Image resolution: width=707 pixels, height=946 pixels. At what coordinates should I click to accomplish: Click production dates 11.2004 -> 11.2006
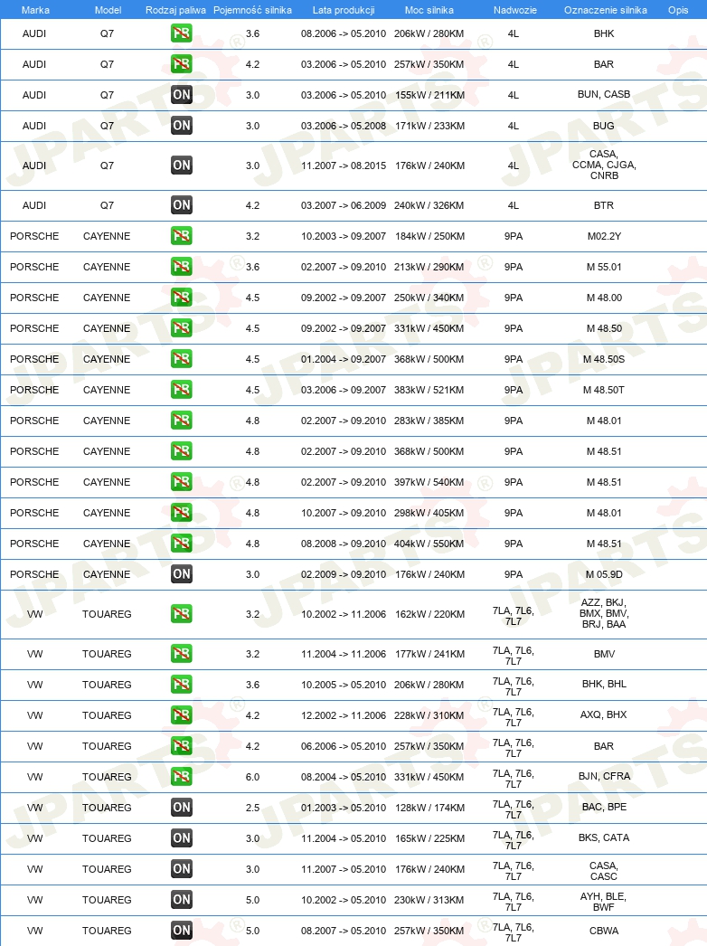tap(344, 655)
